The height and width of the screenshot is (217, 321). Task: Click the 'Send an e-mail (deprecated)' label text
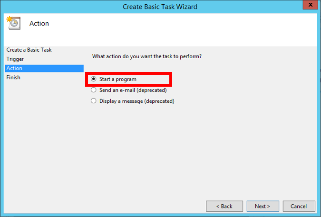(133, 90)
